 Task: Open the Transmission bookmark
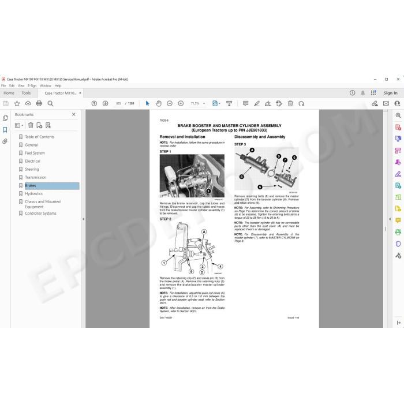pos(36,178)
